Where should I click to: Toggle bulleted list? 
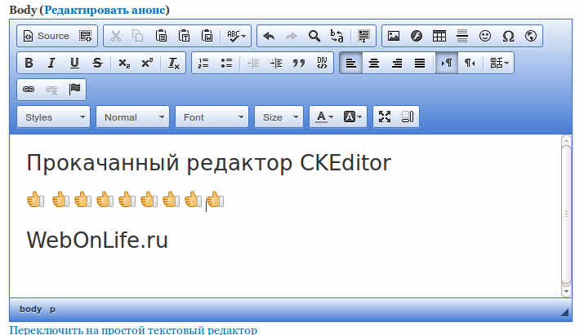[x=226, y=63]
